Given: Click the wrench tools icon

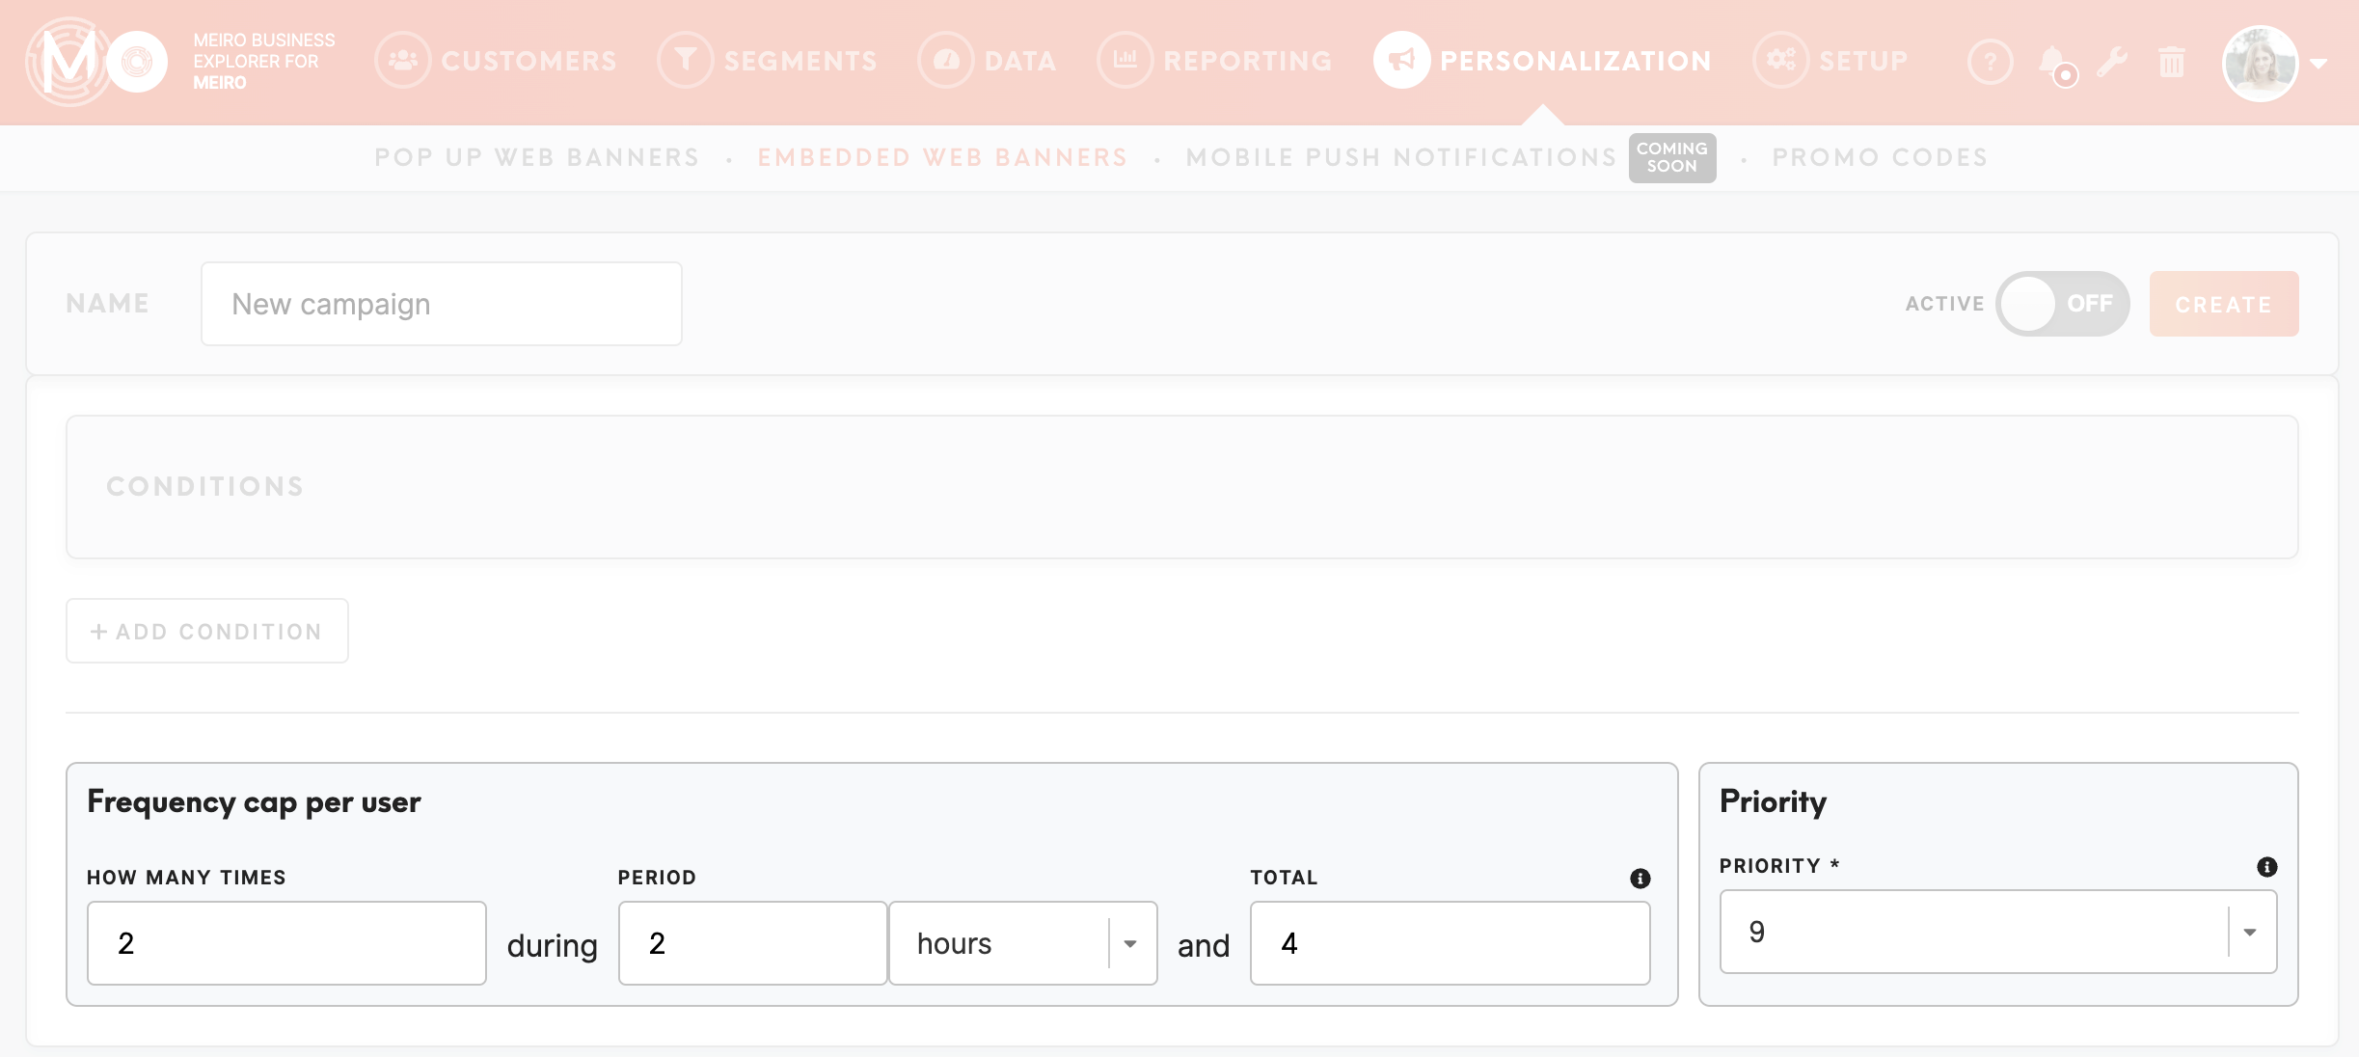Looking at the screenshot, I should tap(2112, 63).
